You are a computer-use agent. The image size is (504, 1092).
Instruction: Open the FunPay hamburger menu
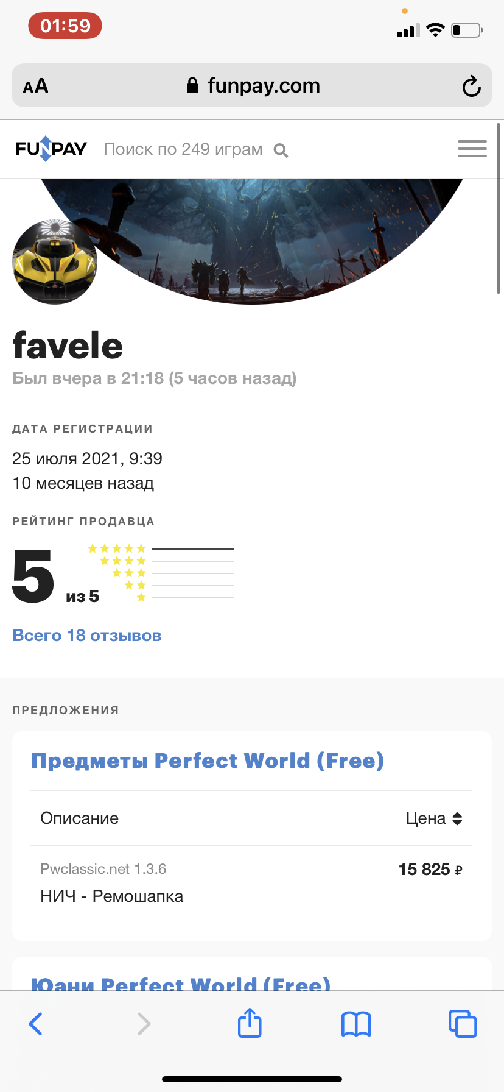click(x=472, y=149)
